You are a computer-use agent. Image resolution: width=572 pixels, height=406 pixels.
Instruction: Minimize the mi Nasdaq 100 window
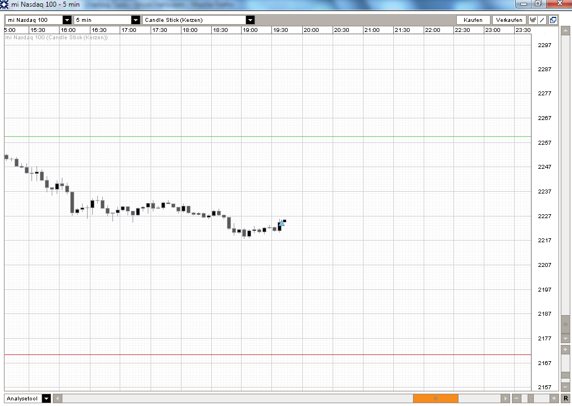[x=524, y=3]
